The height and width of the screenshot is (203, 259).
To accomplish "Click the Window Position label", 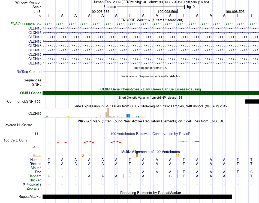I will [x=28, y=2].
